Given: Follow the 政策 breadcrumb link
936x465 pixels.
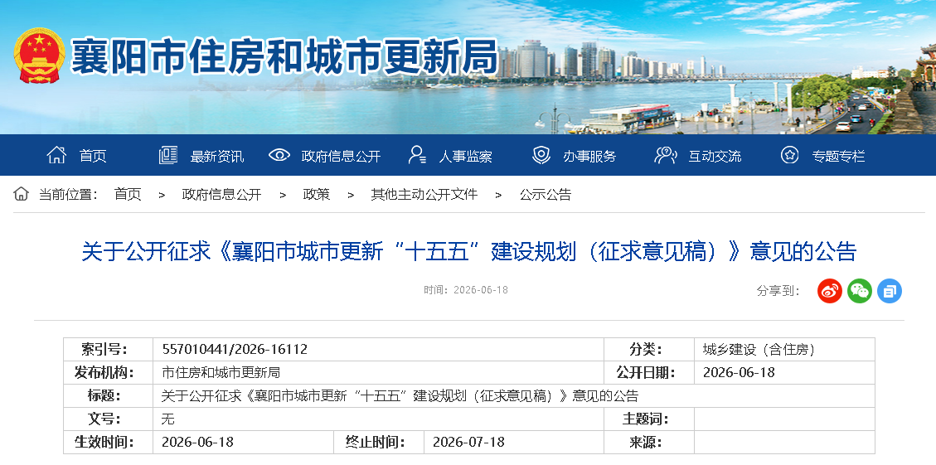Looking at the screenshot, I should click(x=317, y=195).
